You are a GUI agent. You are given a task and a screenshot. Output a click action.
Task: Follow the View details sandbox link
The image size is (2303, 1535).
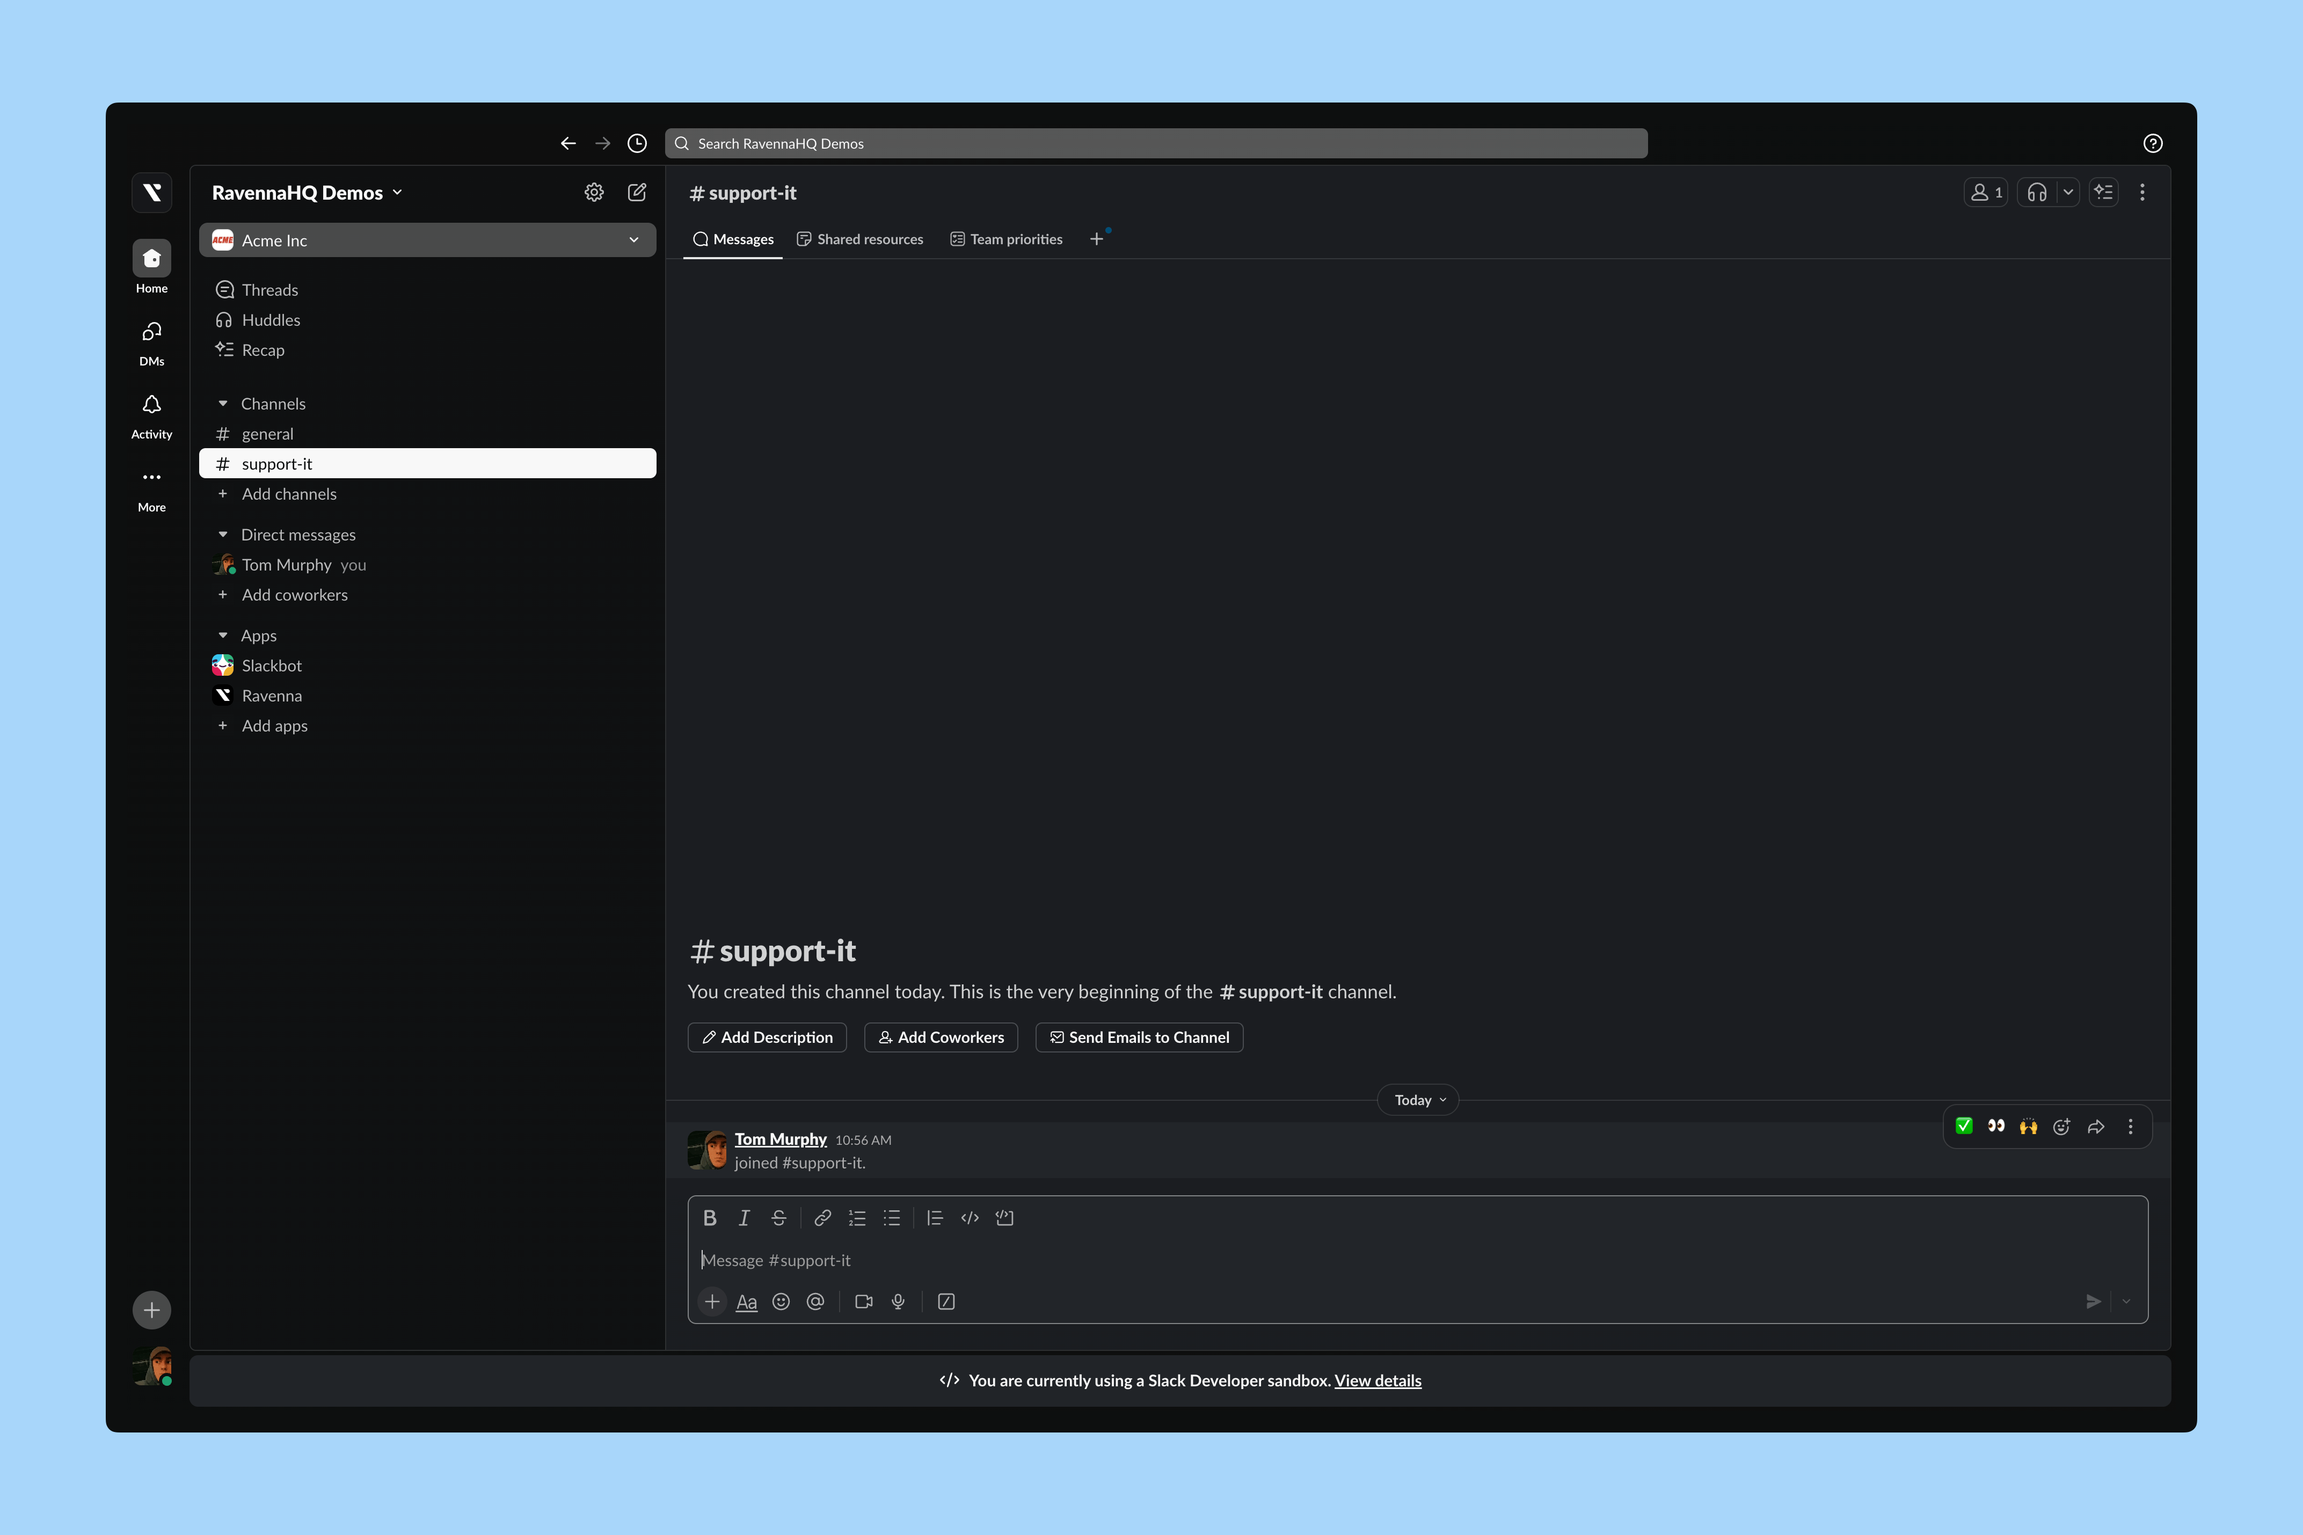coord(1377,1380)
